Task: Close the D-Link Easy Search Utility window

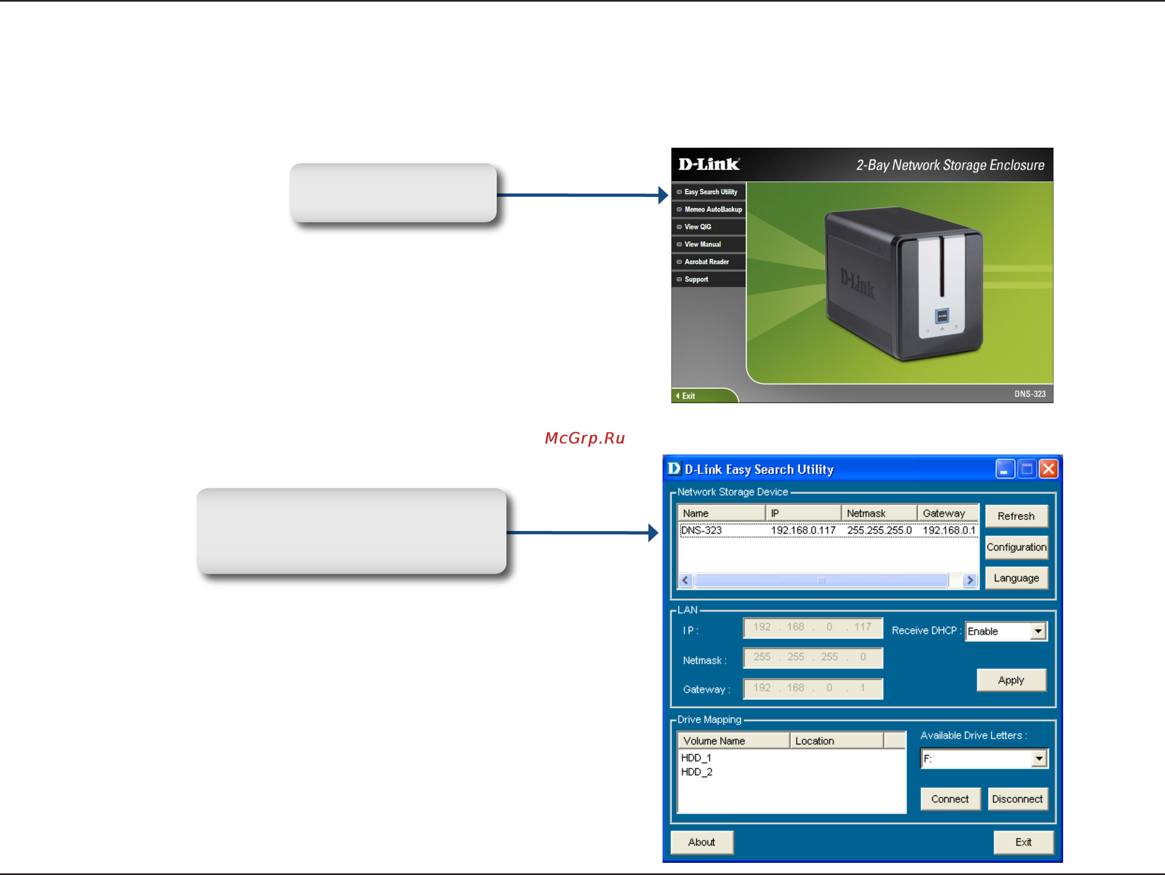Action: (x=1048, y=468)
